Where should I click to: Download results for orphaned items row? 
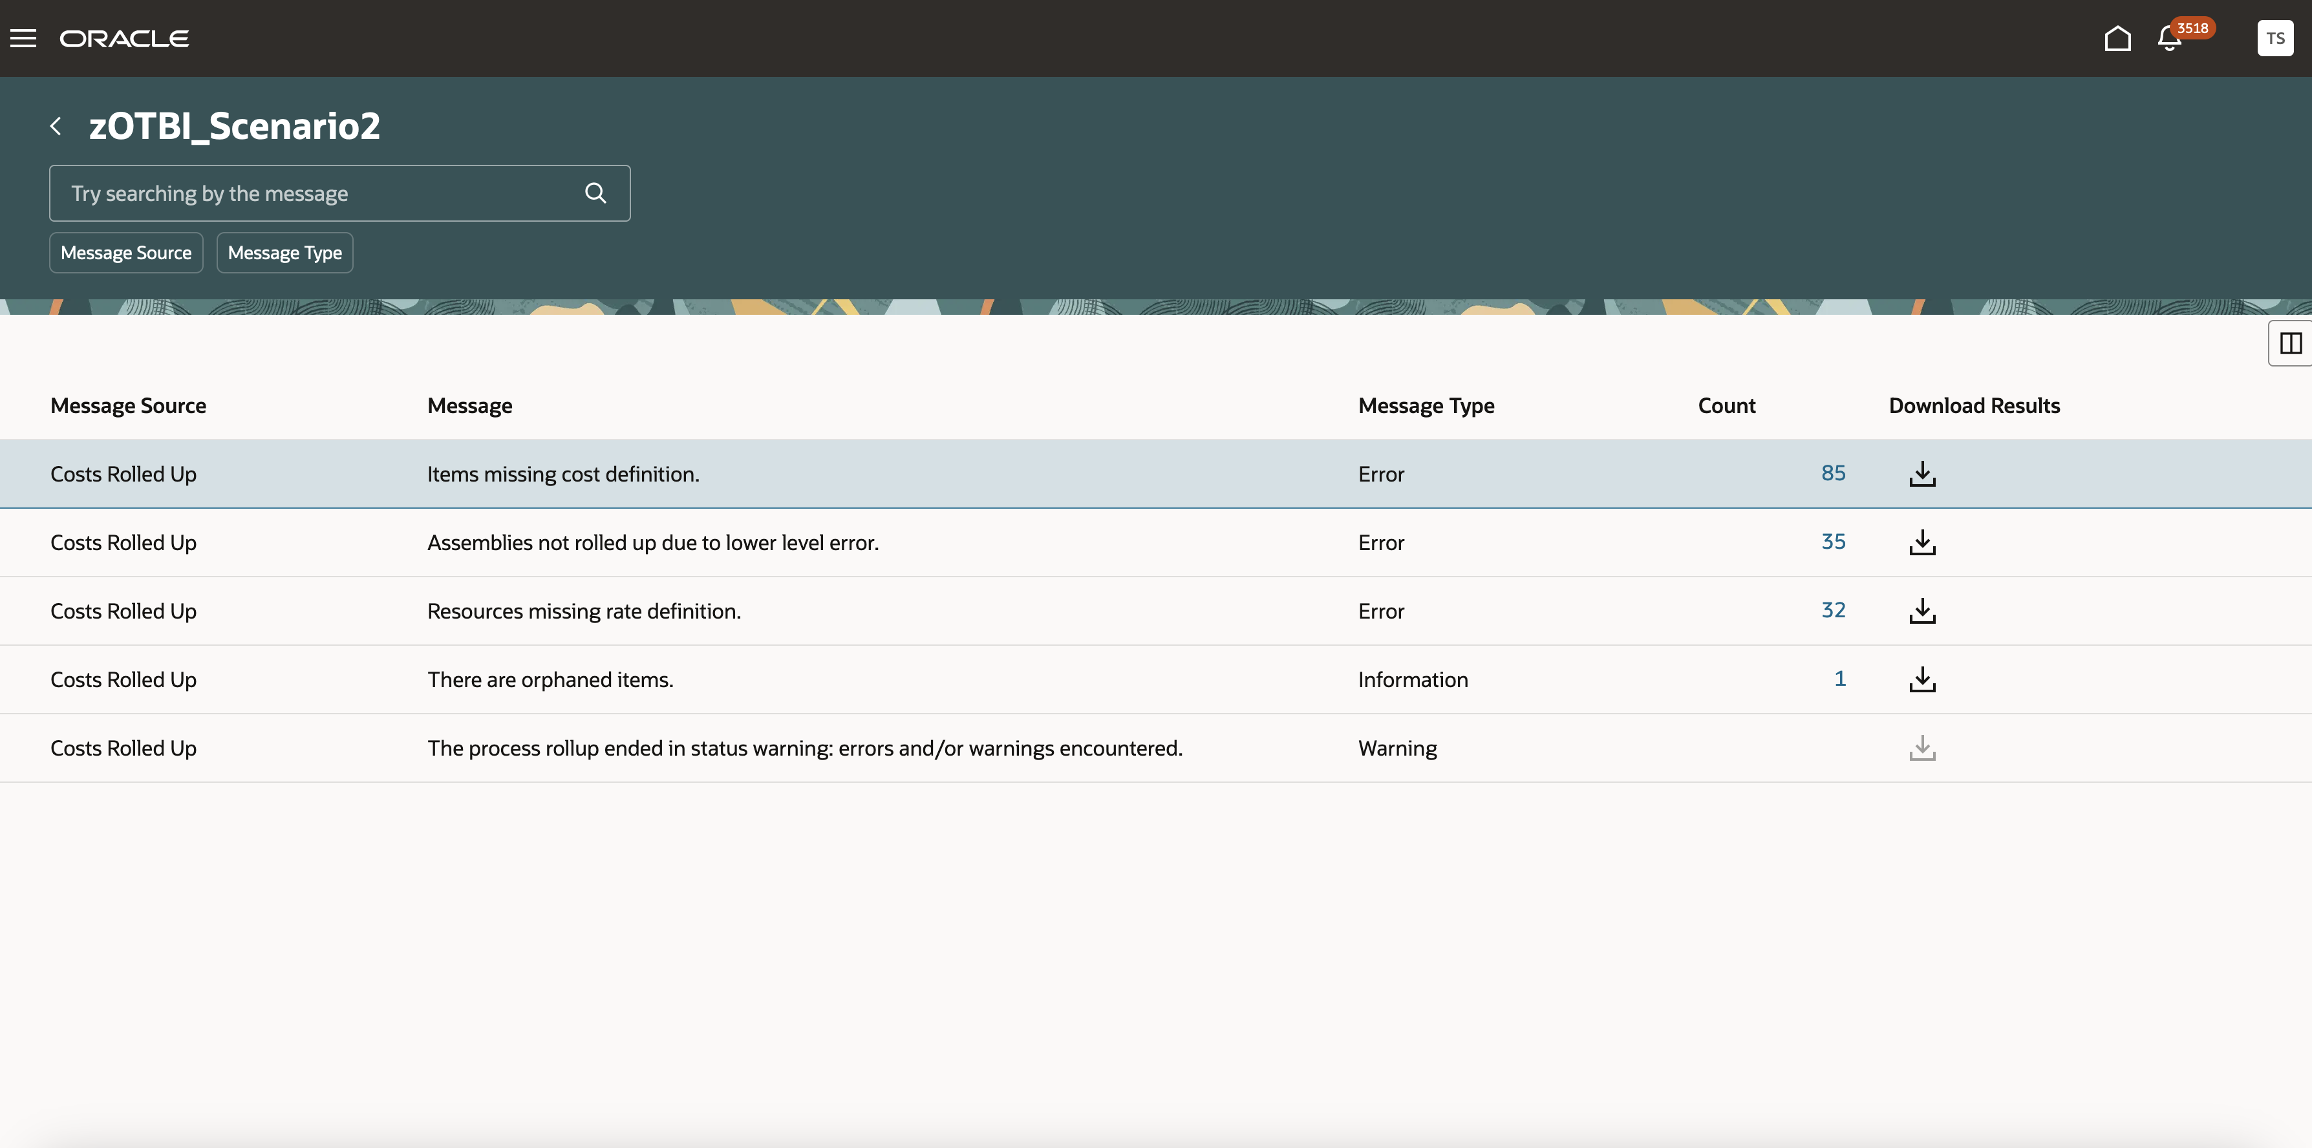[1921, 679]
